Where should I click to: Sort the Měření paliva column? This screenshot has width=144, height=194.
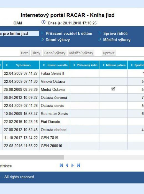[x=104, y=65]
